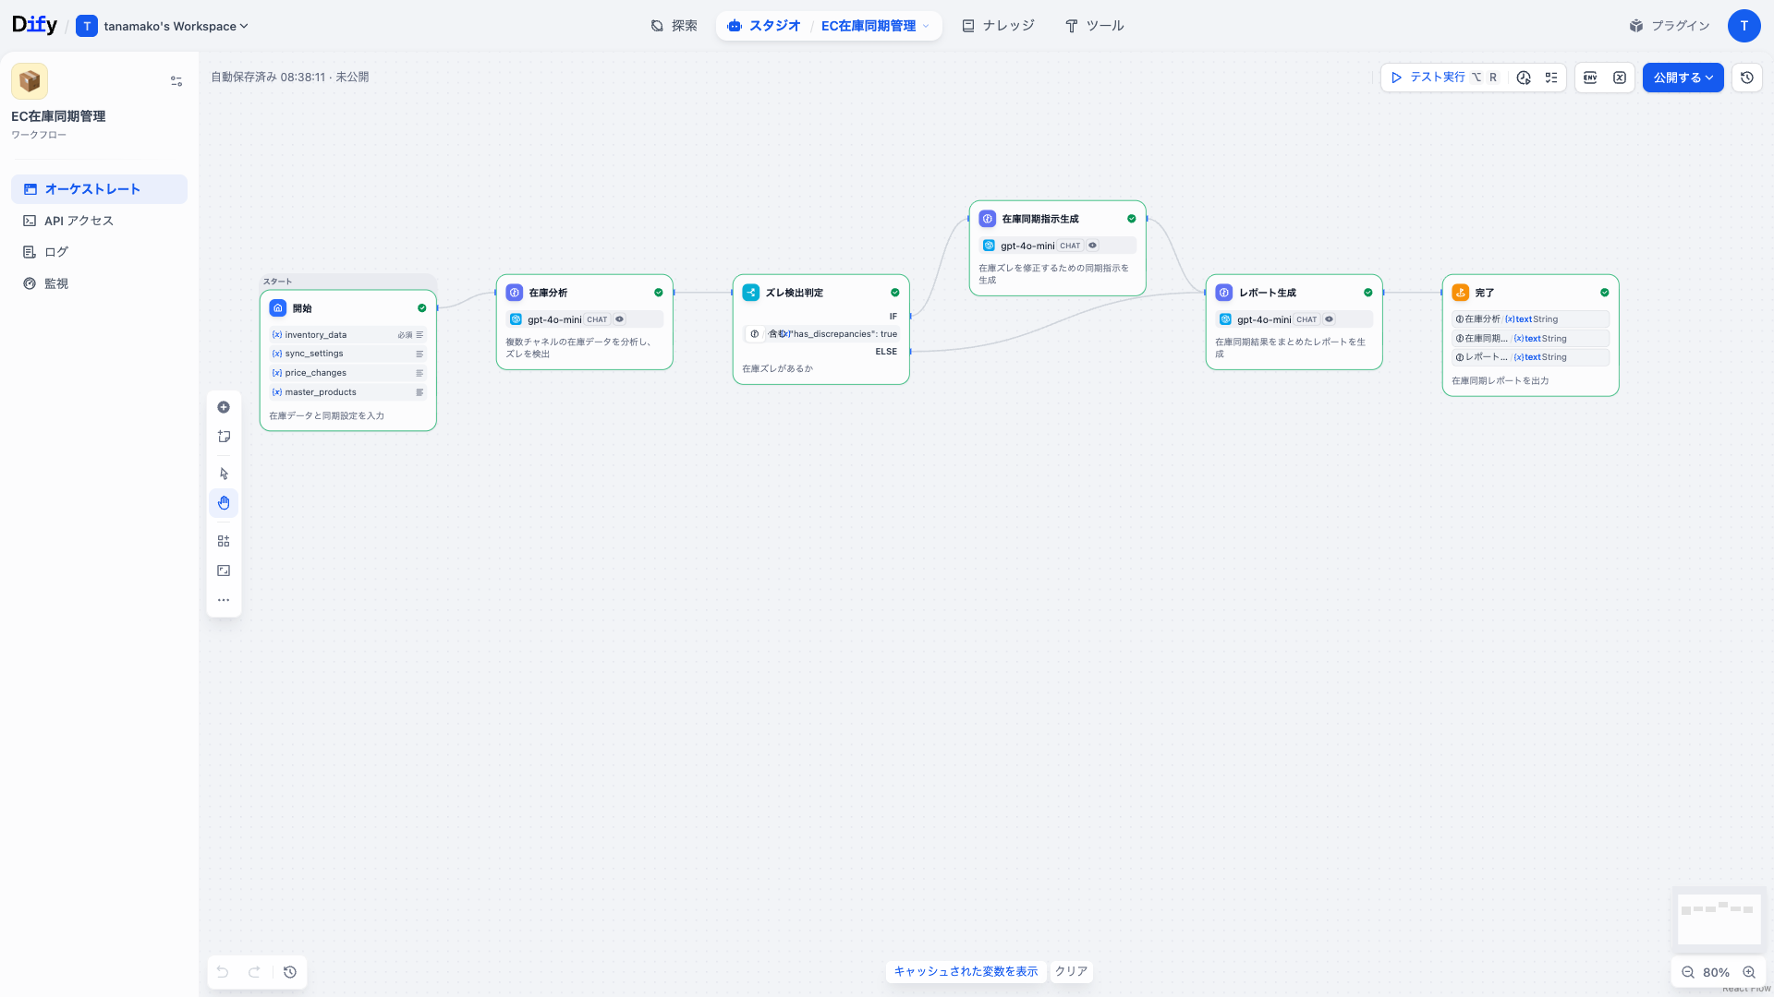The height and width of the screenshot is (997, 1774).
Task: Click the organize nodes icon
Action: (x=224, y=541)
